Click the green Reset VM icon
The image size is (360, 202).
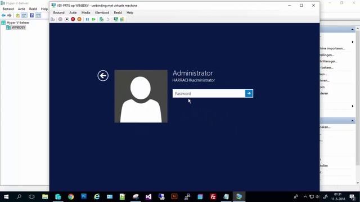click(x=93, y=20)
